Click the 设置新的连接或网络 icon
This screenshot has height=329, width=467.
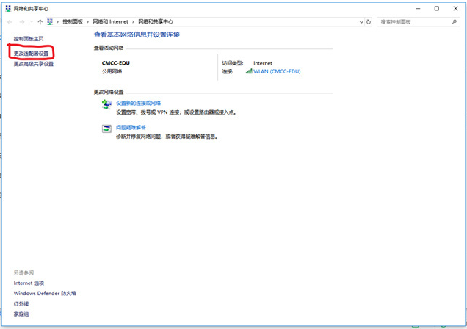107,104
